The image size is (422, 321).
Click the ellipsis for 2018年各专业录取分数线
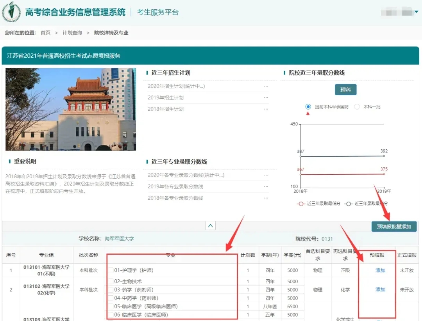pyautogui.click(x=266, y=198)
